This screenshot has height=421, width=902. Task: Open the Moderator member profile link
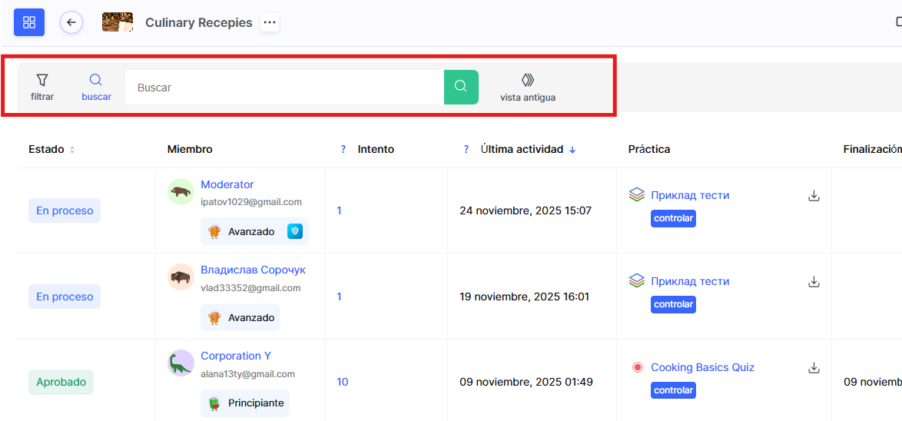point(227,184)
